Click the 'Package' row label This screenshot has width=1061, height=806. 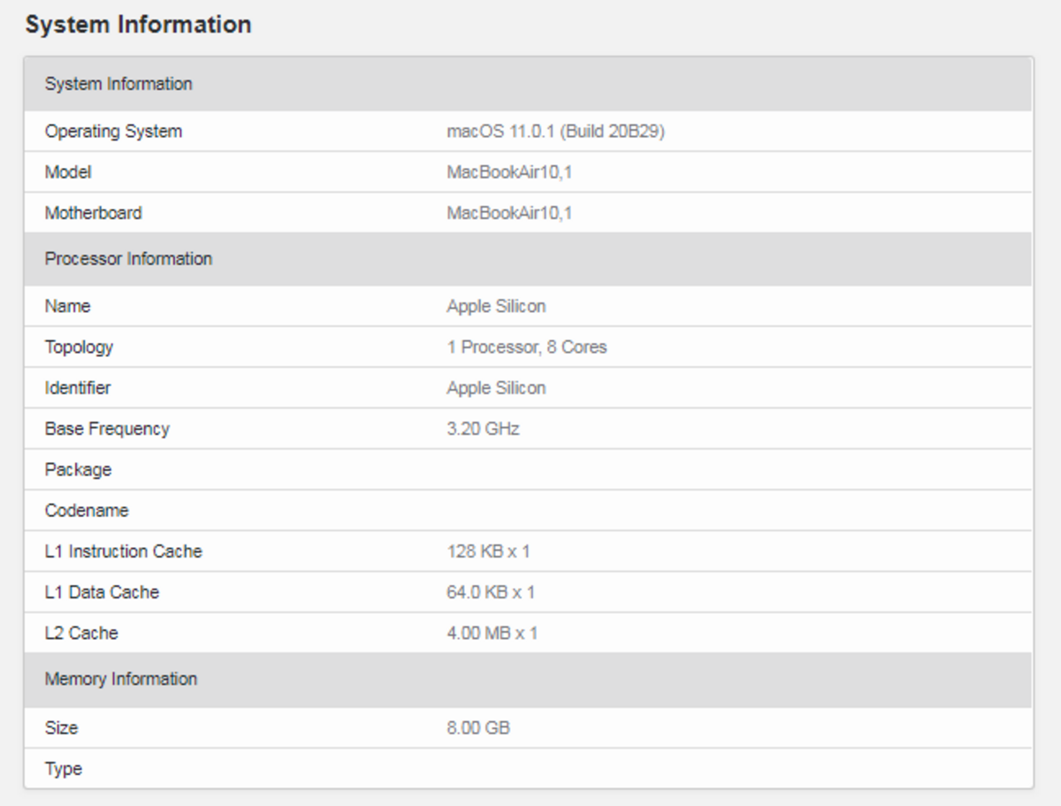[78, 470]
